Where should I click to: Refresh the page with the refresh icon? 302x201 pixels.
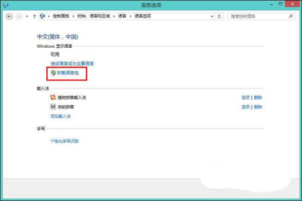[220, 16]
